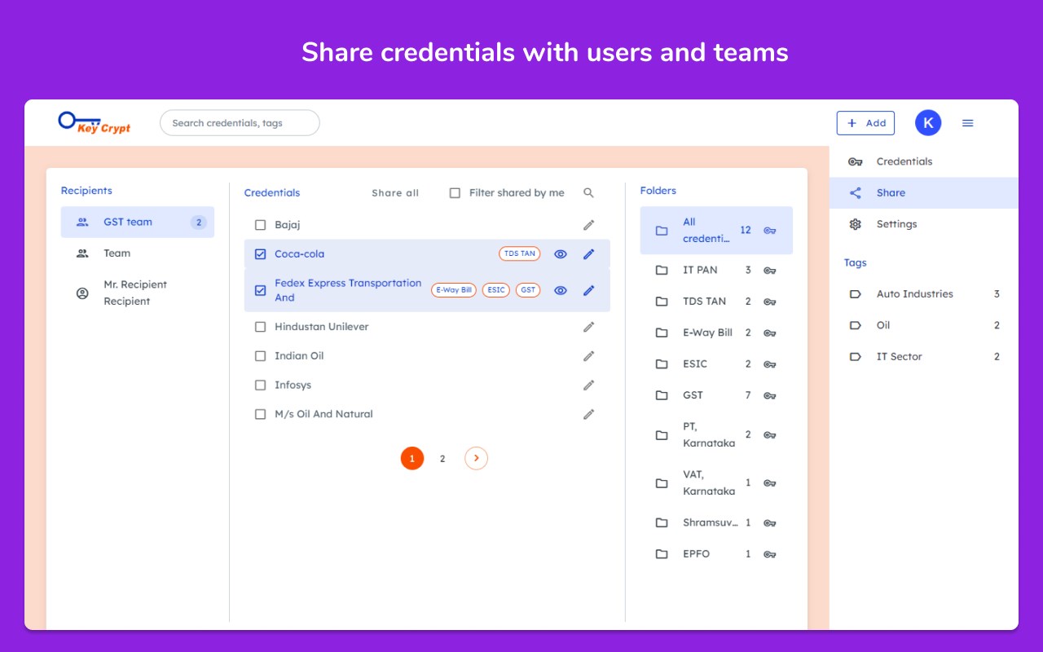Open the TDS TAN folder
Viewport: 1043px width, 652px height.
716,302
